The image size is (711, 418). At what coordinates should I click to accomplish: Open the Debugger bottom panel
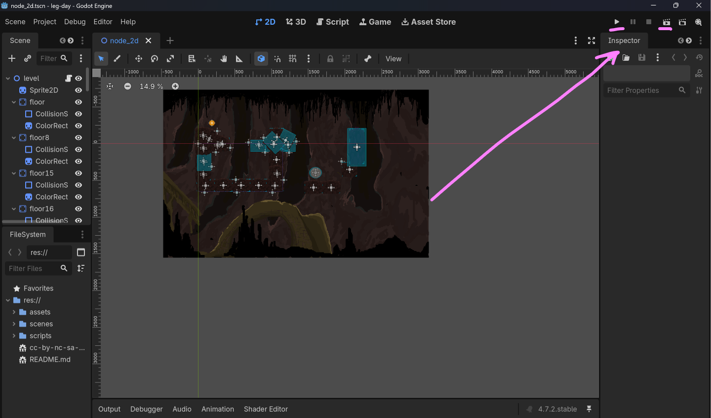pyautogui.click(x=147, y=409)
